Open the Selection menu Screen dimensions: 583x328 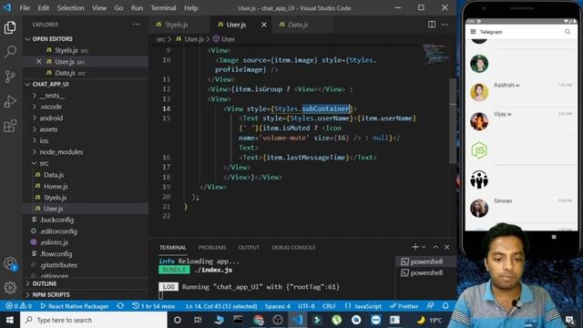(71, 8)
